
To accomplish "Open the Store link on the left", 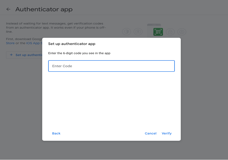I will point(10,43).
